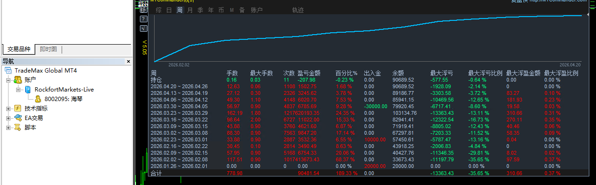
Task: Select TradeMax Global MT4 root item
Action: (x=46, y=70)
